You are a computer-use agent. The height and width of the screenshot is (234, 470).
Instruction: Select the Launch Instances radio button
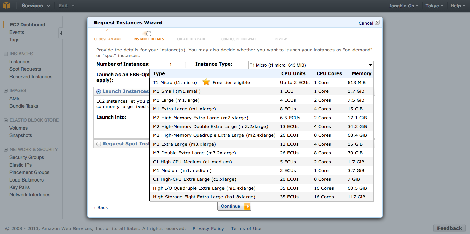(x=99, y=91)
